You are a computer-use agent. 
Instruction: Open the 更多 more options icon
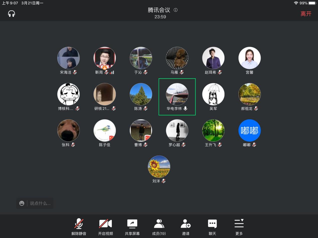(239, 223)
